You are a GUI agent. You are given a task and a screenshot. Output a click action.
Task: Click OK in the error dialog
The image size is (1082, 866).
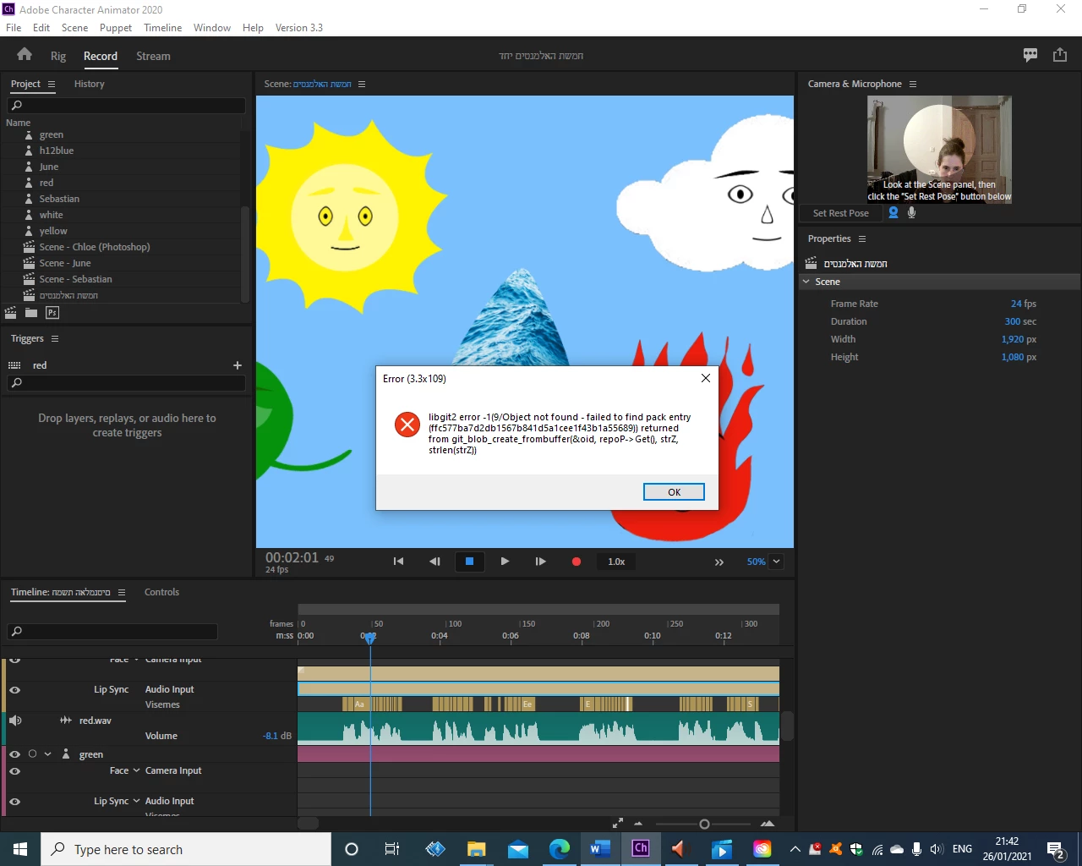point(674,492)
